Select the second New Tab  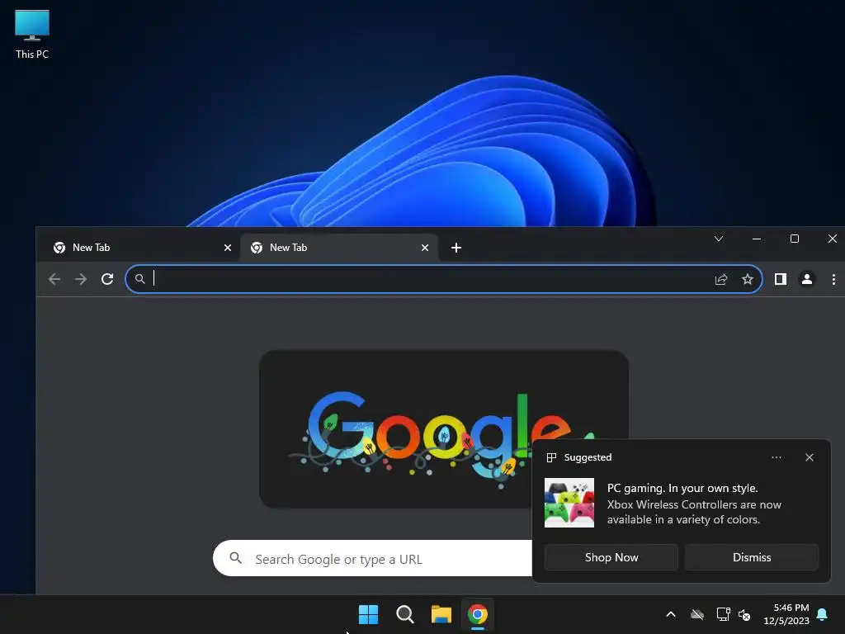click(338, 248)
